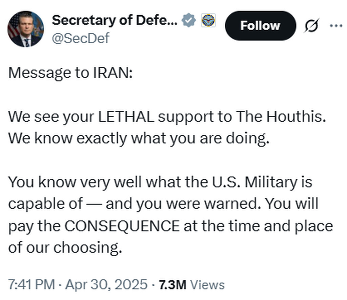Click the Secretary of Defense display name
This screenshot has width=347, height=300.
[115, 21]
